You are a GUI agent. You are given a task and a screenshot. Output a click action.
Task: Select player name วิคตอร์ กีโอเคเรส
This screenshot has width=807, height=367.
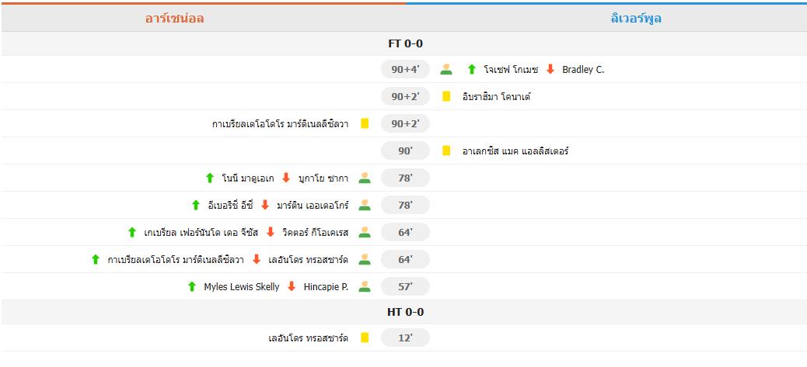(315, 233)
